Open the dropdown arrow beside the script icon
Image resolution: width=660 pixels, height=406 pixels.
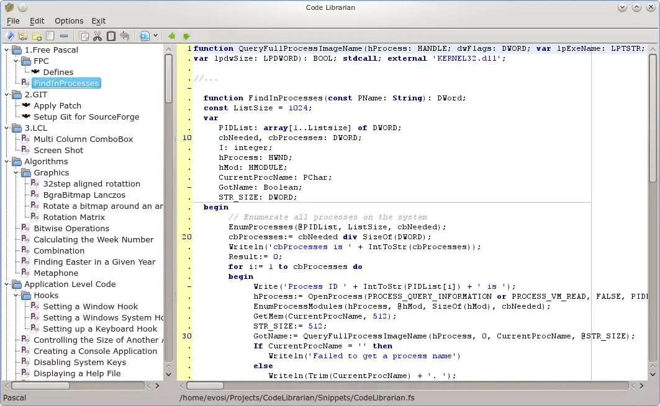pyautogui.click(x=155, y=36)
